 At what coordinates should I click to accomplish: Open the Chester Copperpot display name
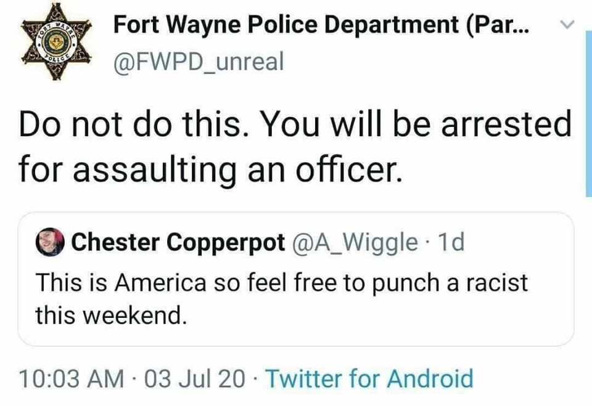pyautogui.click(x=179, y=243)
